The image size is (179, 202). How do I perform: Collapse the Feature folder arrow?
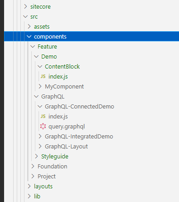(x=33, y=46)
